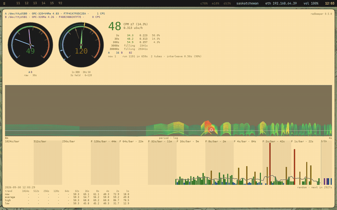Select the 128s/bar · 44m column header
The height and width of the screenshot is (210, 337).
click(x=103, y=141)
